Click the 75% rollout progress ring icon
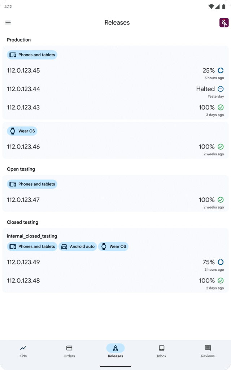 pyautogui.click(x=221, y=262)
